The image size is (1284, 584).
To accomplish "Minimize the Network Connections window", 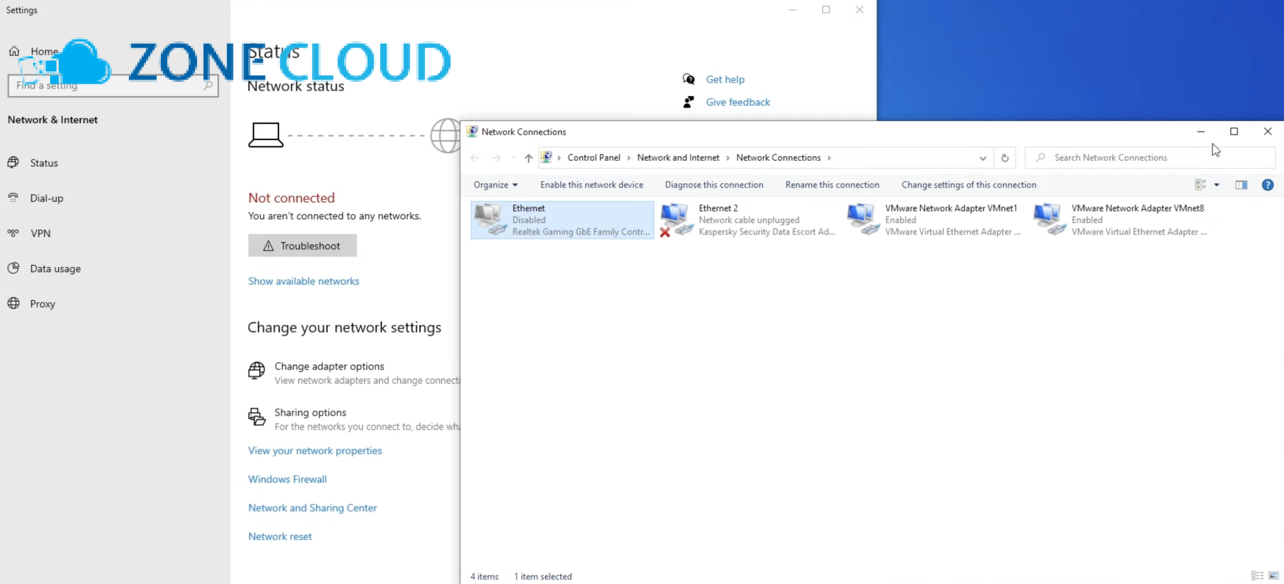I will 1201,132.
